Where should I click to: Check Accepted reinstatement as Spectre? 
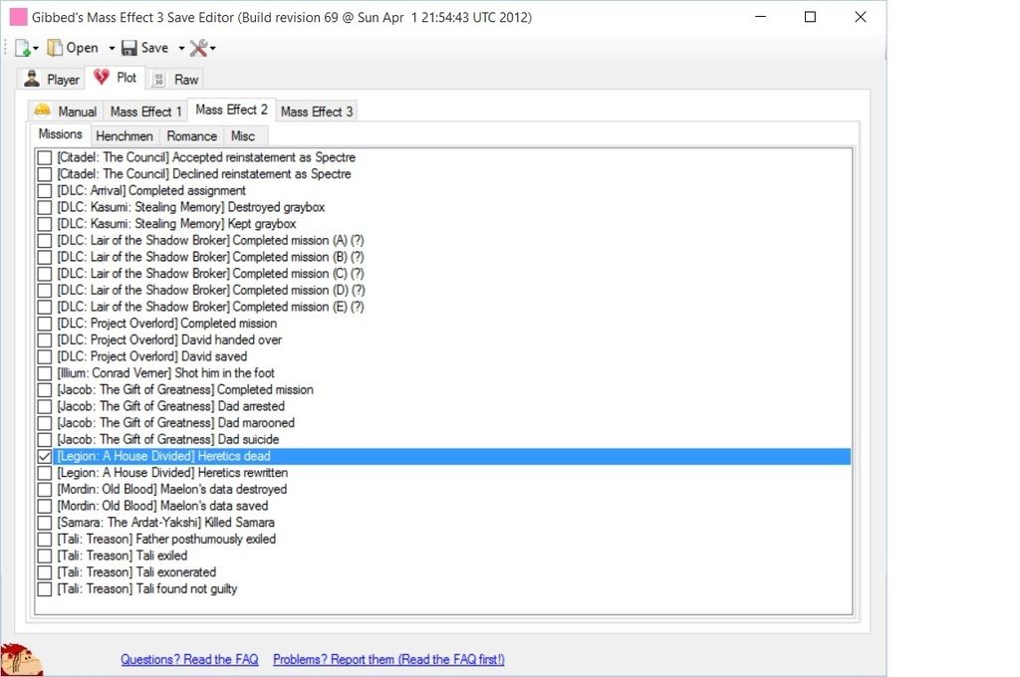click(x=45, y=157)
